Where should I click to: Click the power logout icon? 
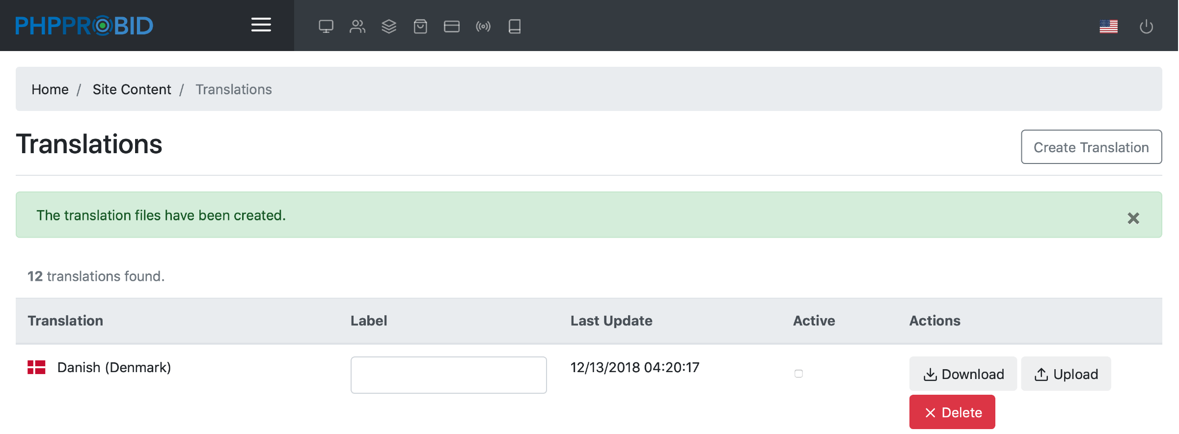pos(1146,27)
